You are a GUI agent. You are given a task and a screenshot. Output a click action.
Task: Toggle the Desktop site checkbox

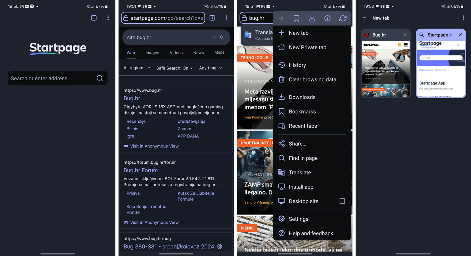(342, 201)
